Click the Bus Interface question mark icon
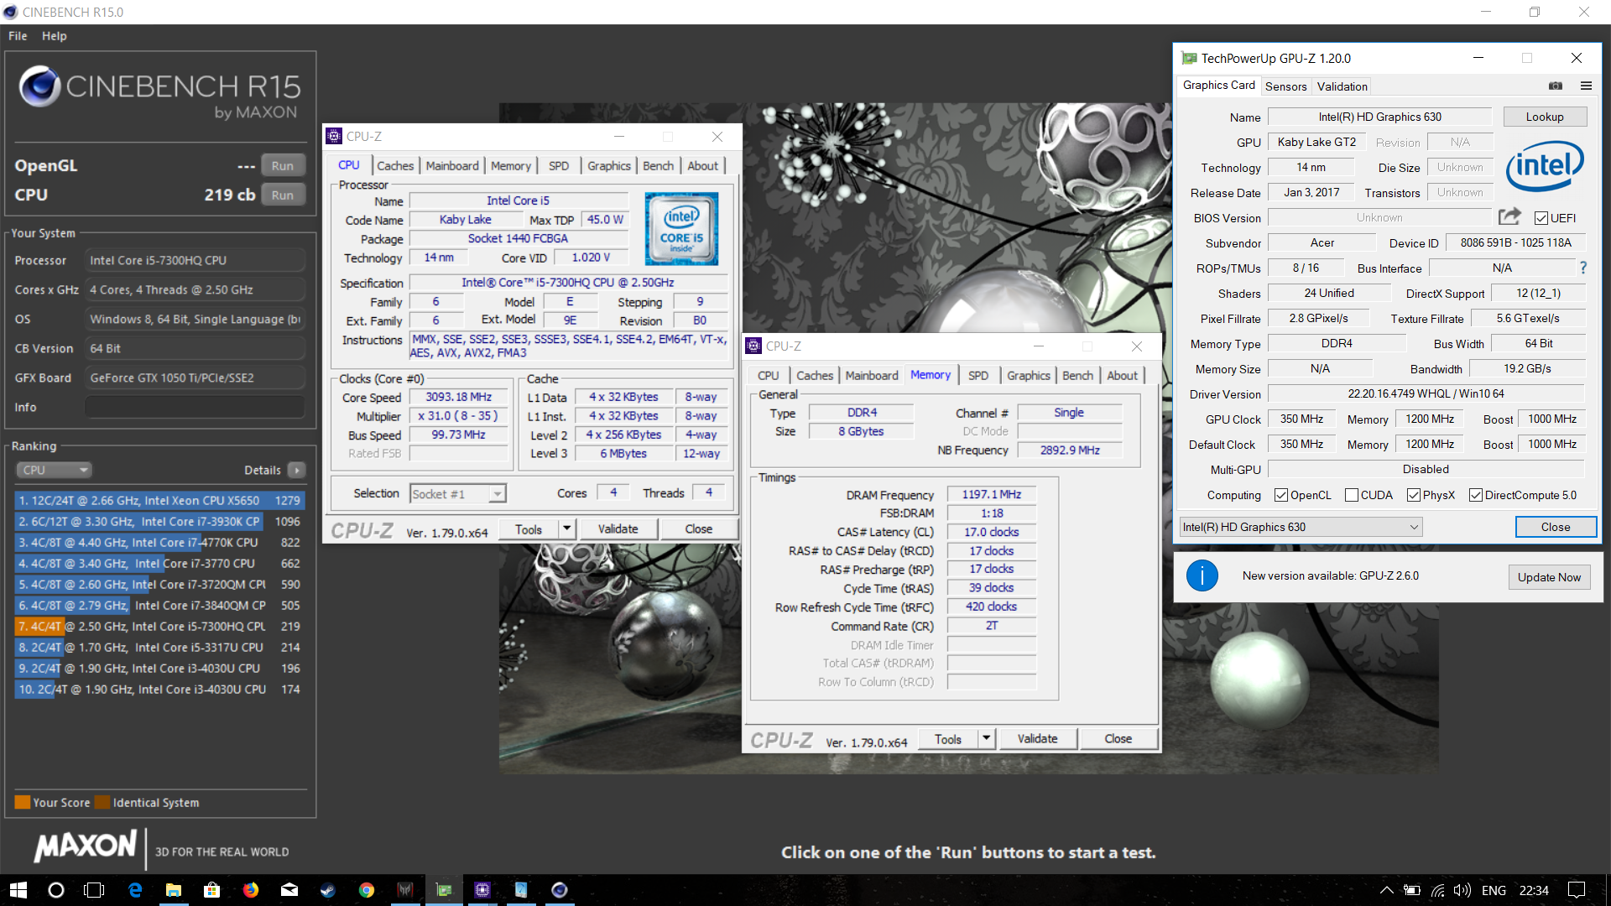The image size is (1611, 906). pos(1583,268)
